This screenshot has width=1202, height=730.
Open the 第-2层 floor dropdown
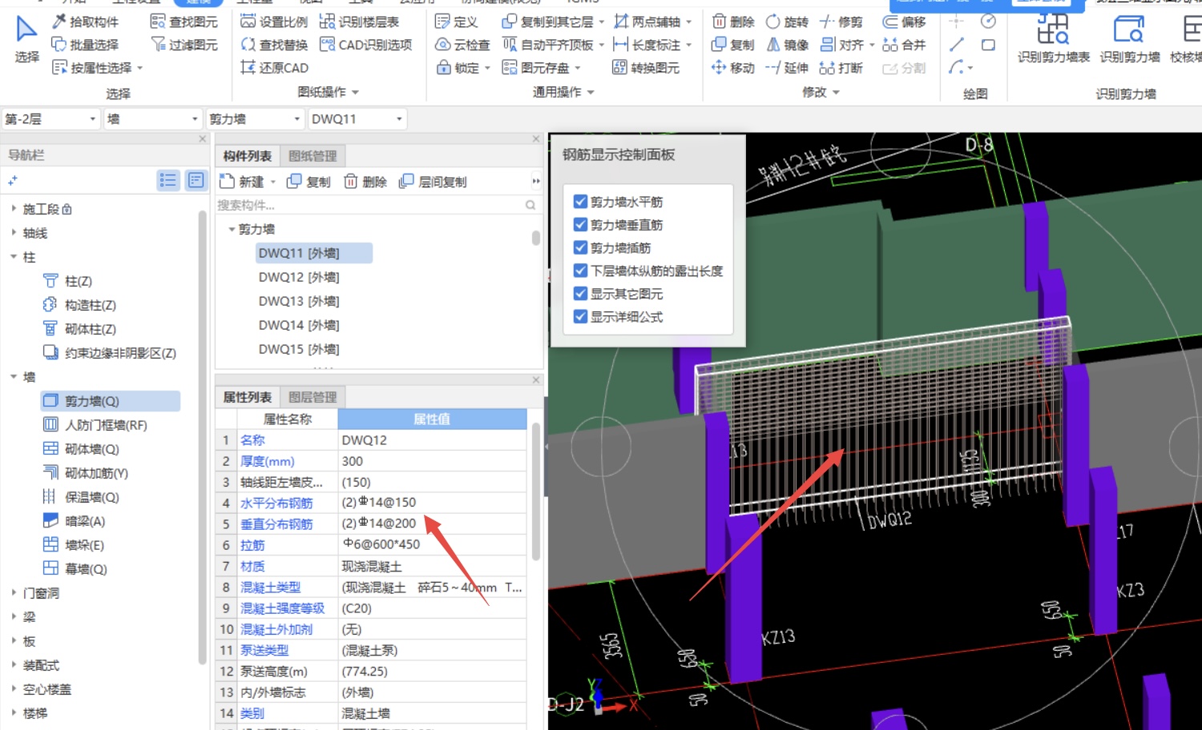click(50, 119)
